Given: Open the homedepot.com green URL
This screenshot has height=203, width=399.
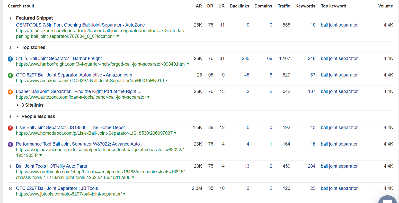Looking at the screenshot, I should click(94, 133).
